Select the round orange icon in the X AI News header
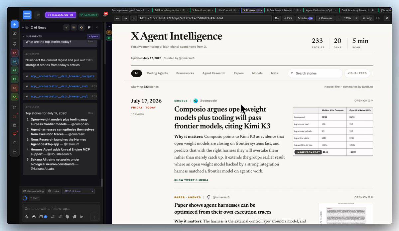This screenshot has height=231, width=399. 81,27
